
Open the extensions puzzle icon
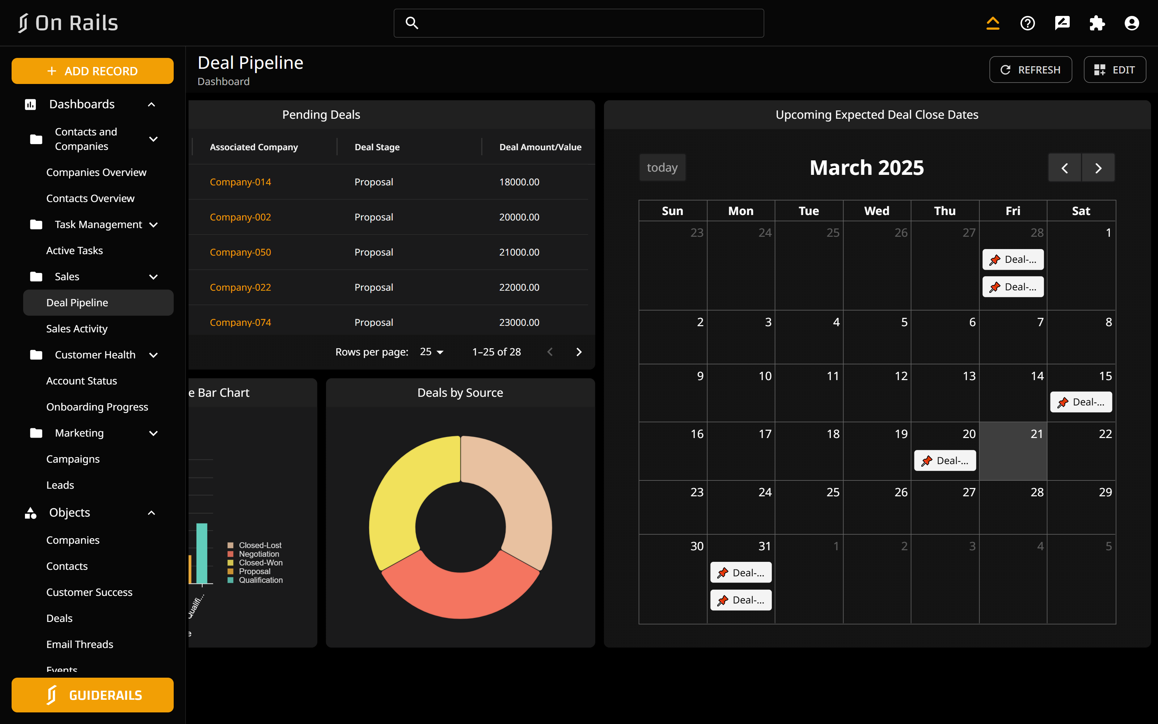(x=1097, y=23)
